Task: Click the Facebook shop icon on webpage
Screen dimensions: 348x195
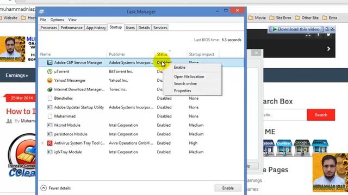Action: [x=269, y=148]
